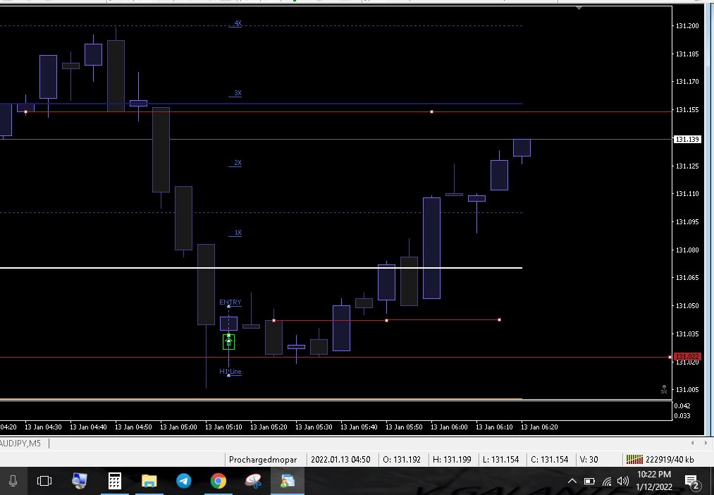Click the Prochargedmopar profile in status bar
Viewport: 714px width, 495px height.
(x=263, y=460)
